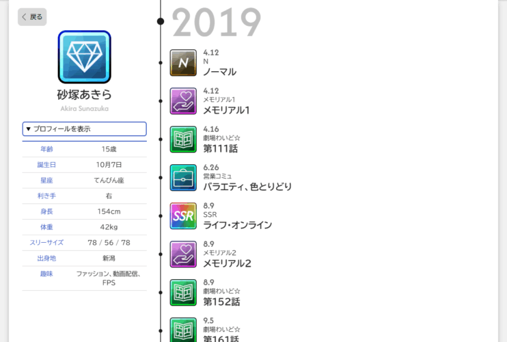Open the SSR ライフ・オンライン icon

click(183, 216)
